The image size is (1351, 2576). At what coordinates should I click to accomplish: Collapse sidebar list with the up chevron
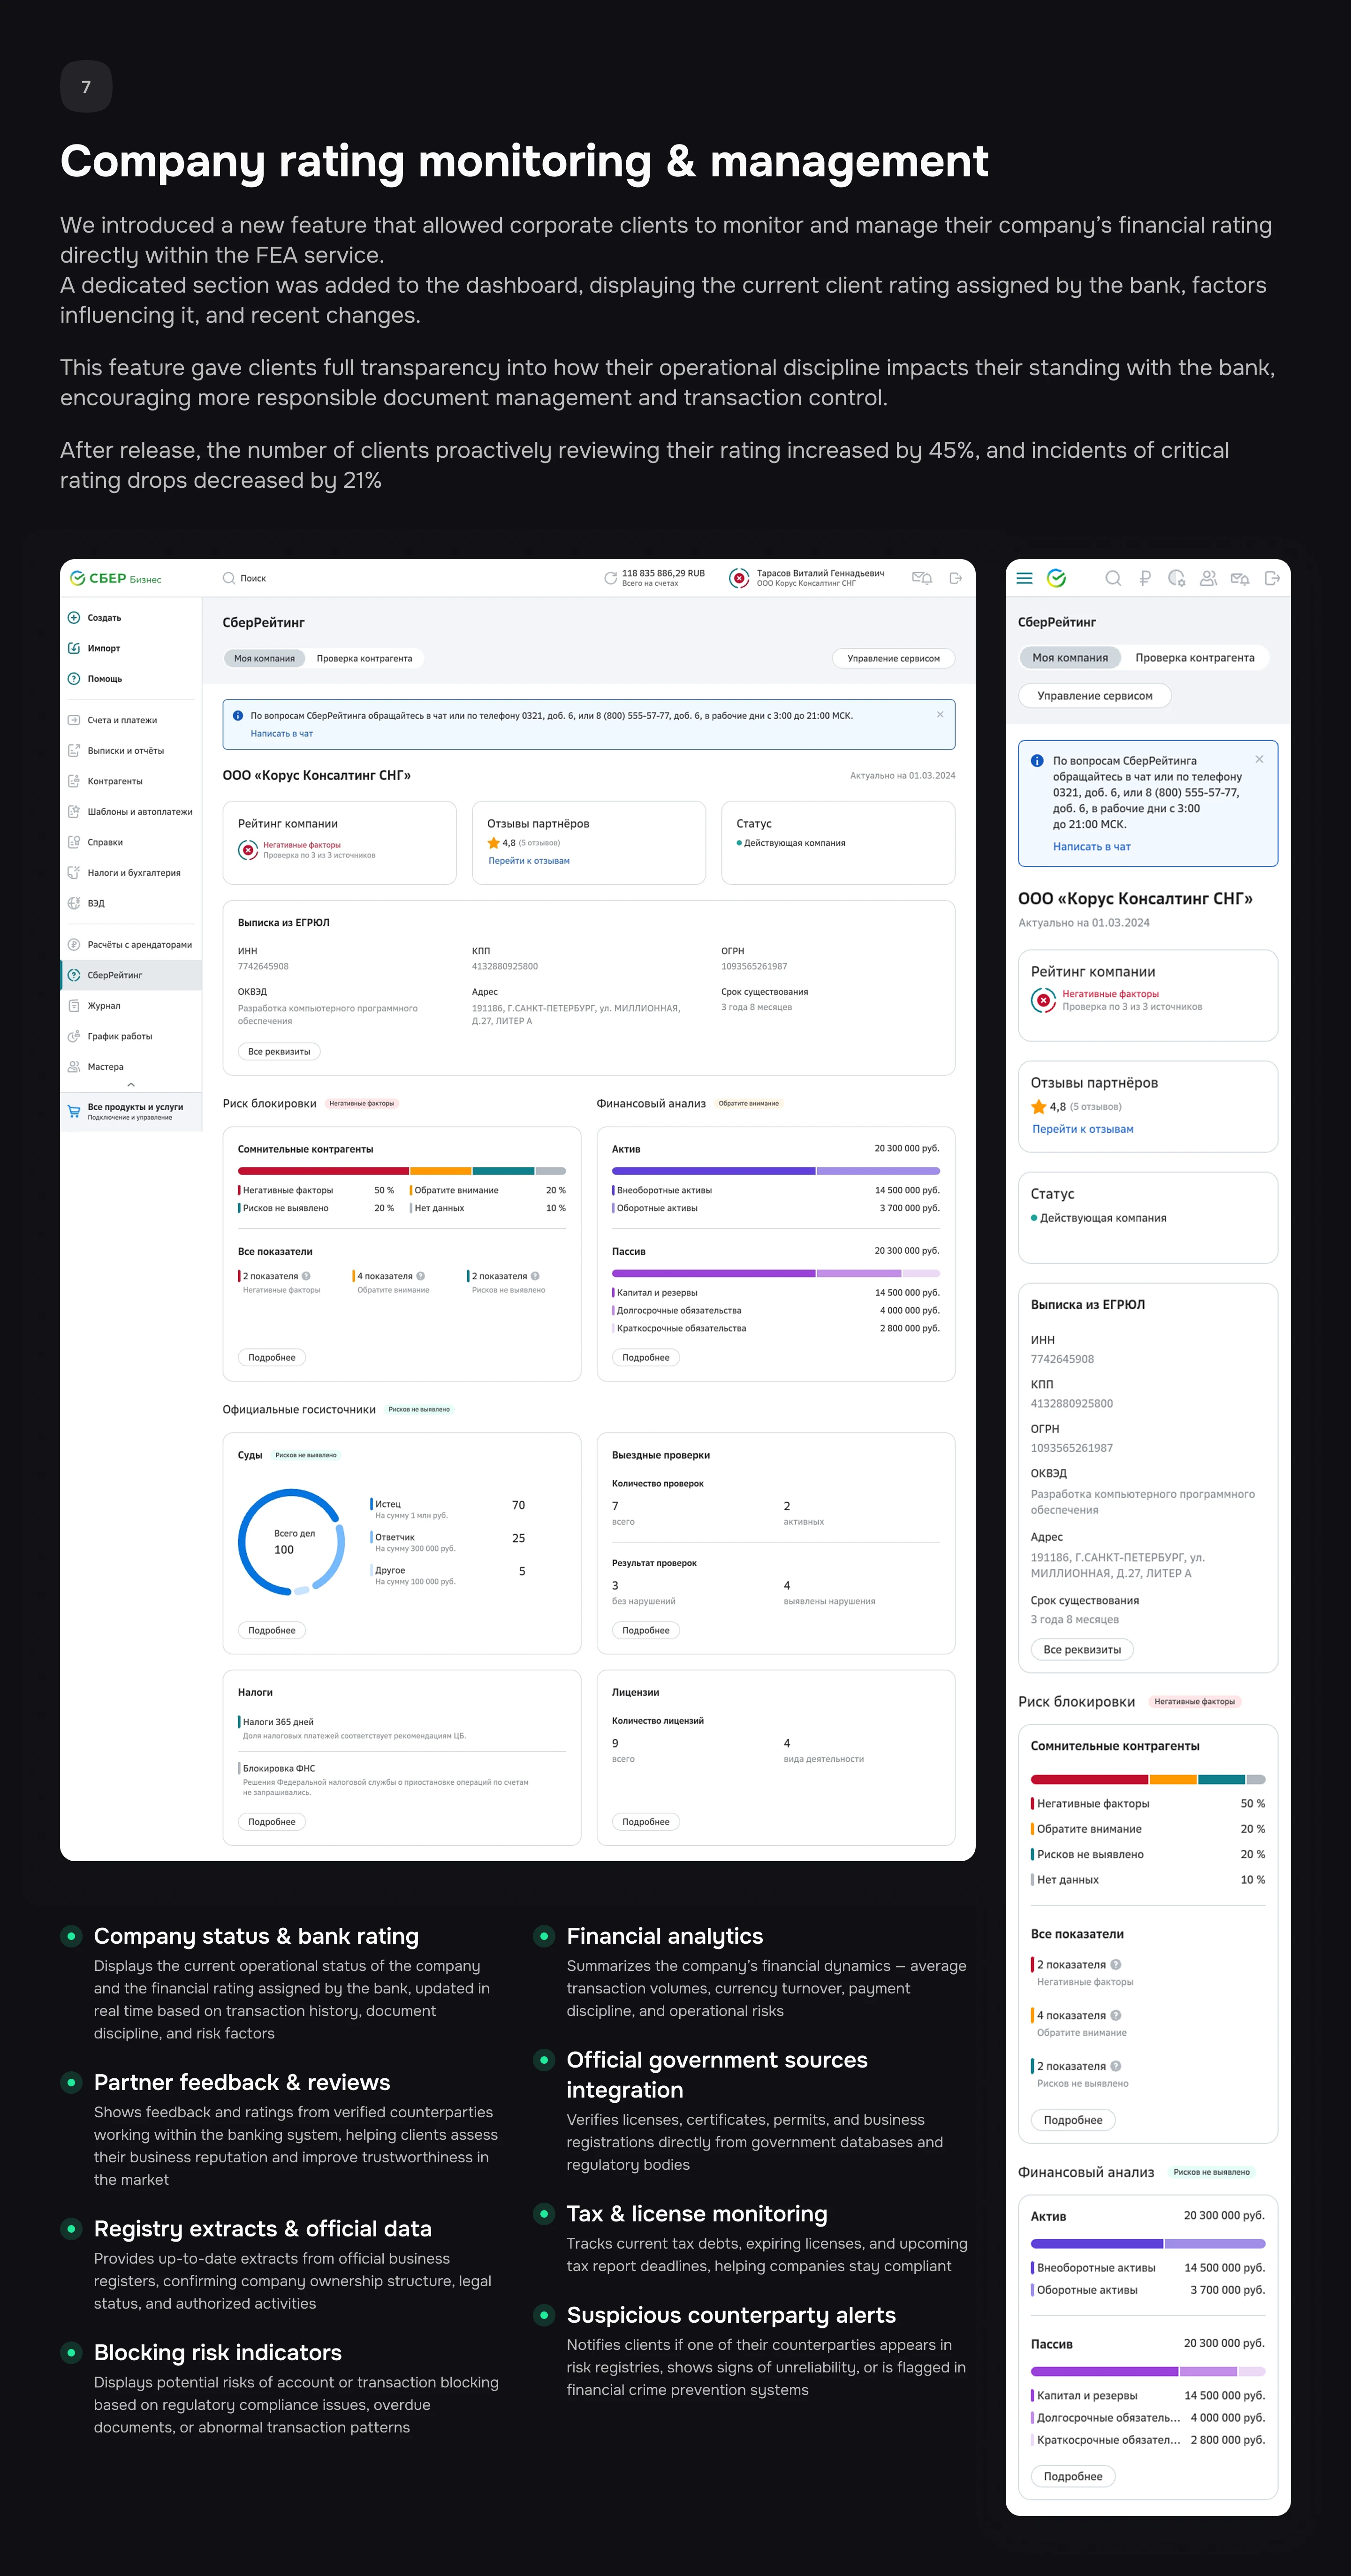[x=131, y=1085]
